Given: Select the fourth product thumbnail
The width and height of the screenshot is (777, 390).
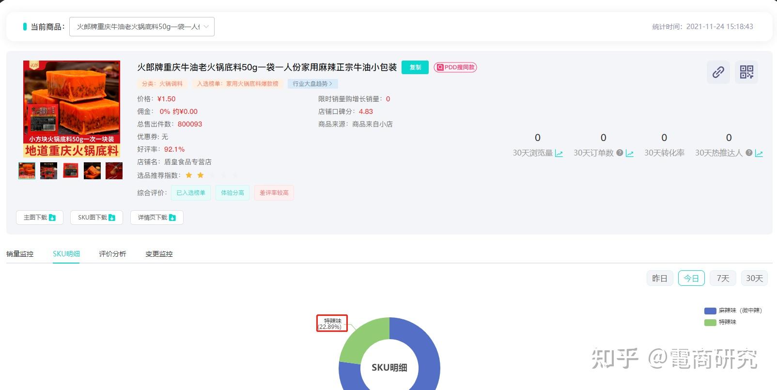Looking at the screenshot, I should tap(93, 171).
